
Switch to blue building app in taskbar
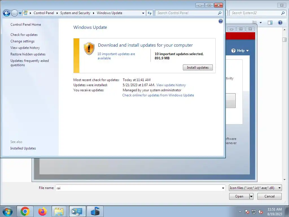pyautogui.click(x=95, y=211)
